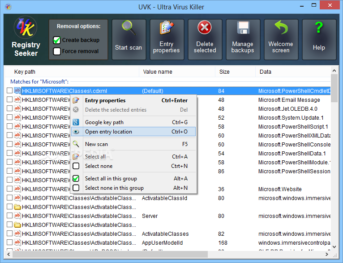Viewport: 343px width, 263px height.
Task: Check the ActivatableClassId row checkbox
Action: coord(9,198)
